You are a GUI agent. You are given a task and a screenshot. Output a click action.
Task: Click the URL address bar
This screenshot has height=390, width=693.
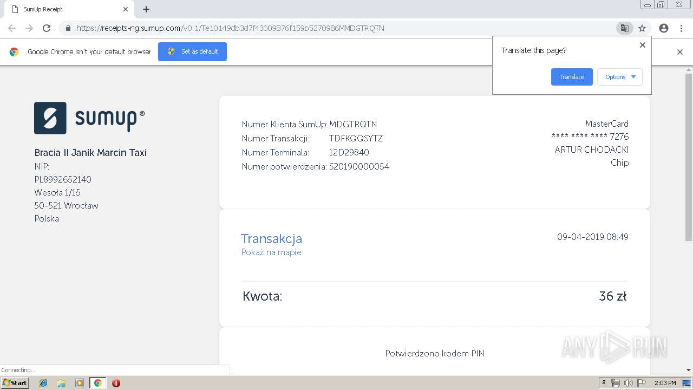(336, 28)
